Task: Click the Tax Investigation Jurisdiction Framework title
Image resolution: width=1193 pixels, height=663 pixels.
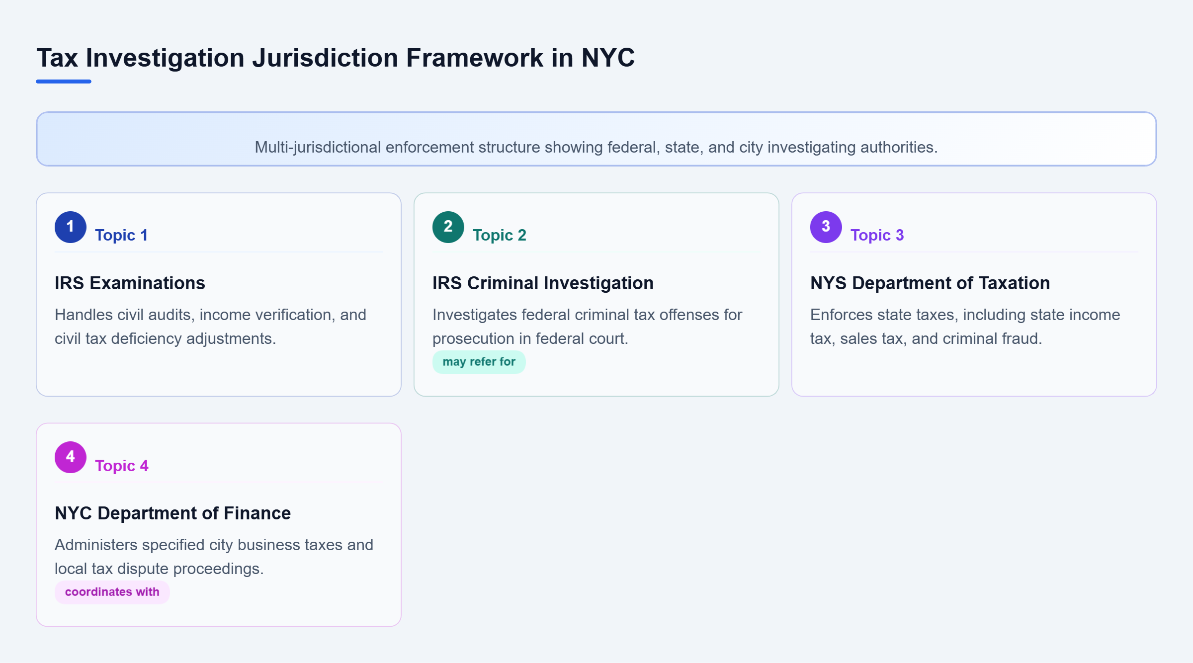Action: [336, 58]
